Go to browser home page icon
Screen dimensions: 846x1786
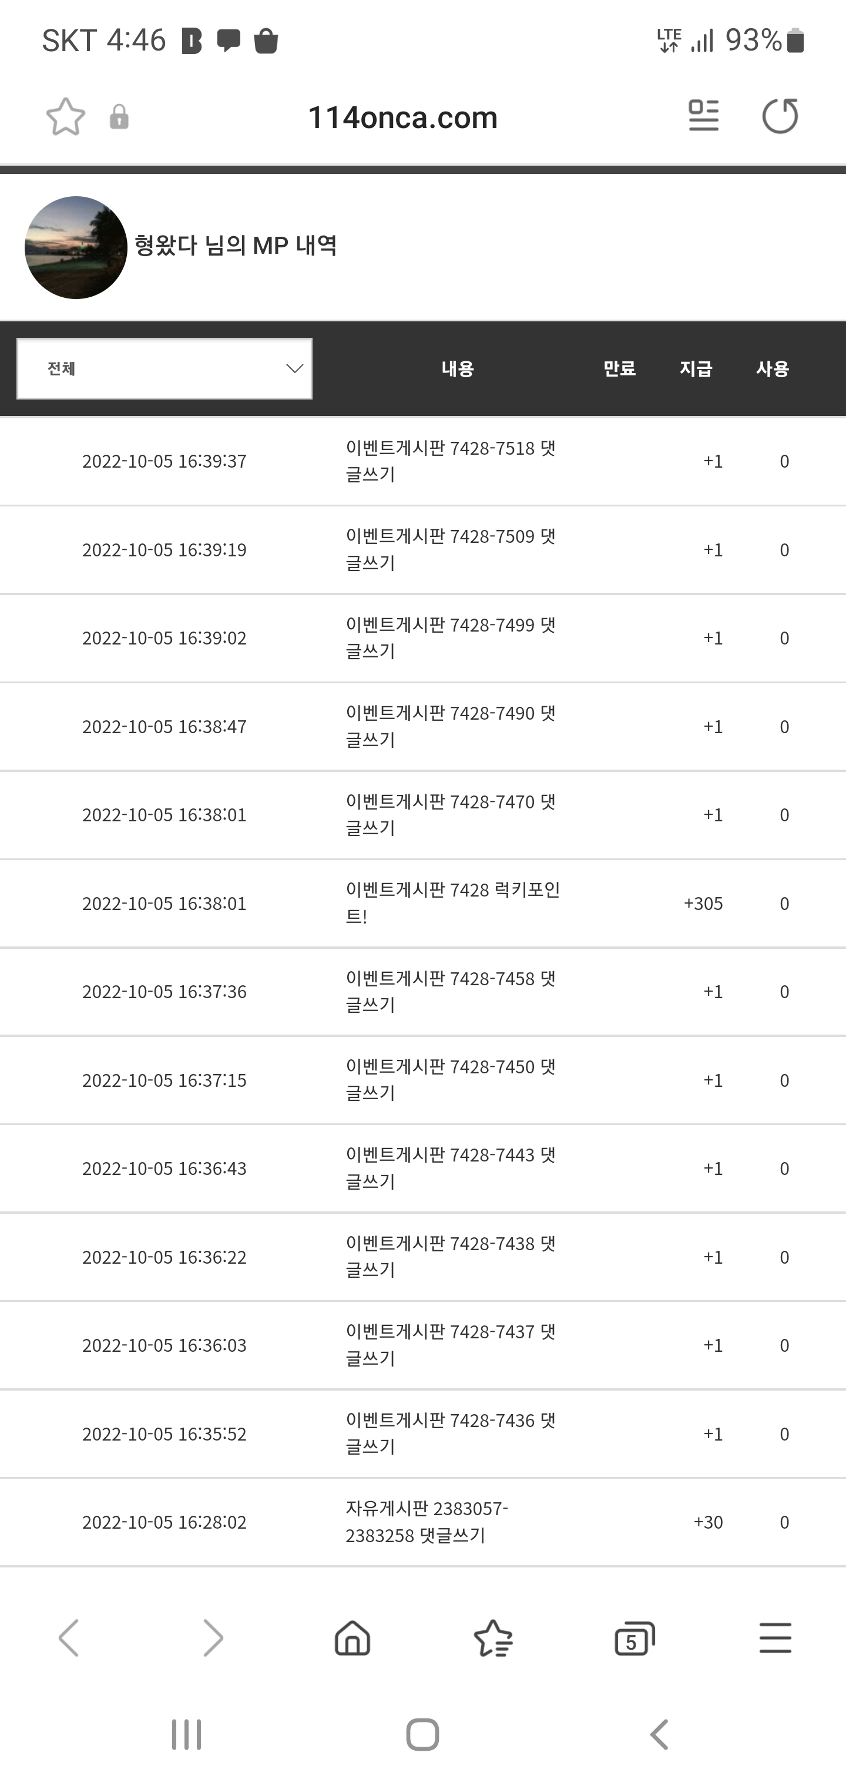click(x=352, y=1637)
